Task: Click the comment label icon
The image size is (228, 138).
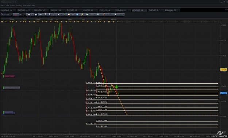Action: click(x=69, y=15)
